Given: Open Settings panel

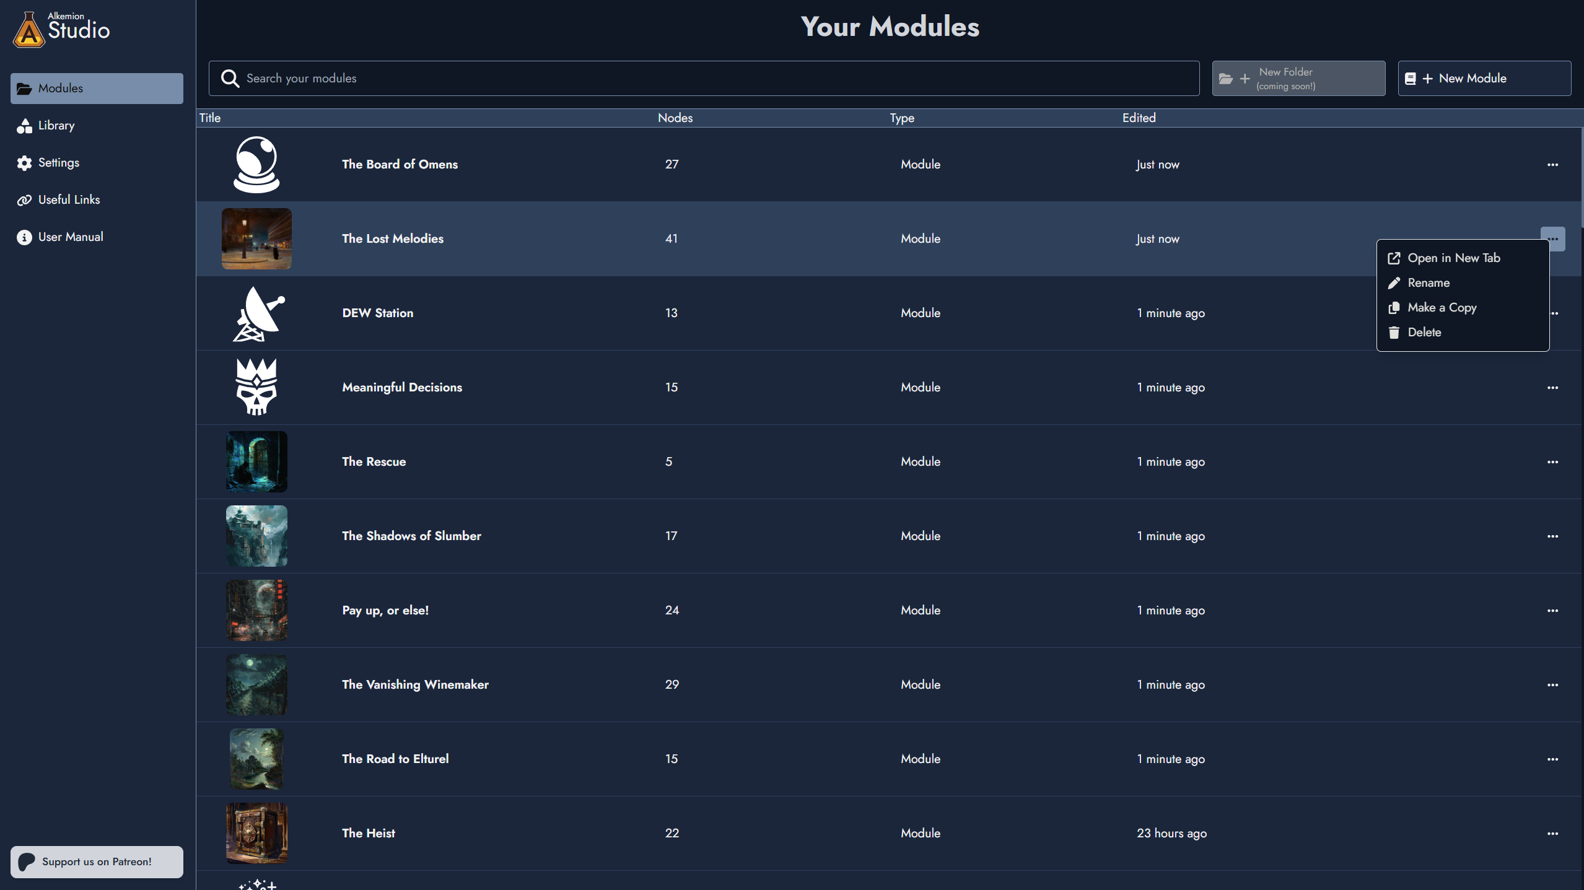Looking at the screenshot, I should click(x=59, y=162).
